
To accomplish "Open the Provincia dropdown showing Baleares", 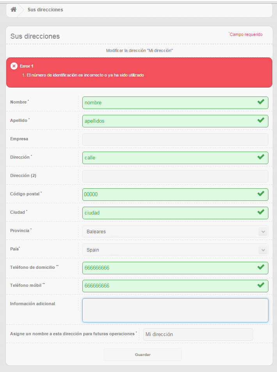I will pyautogui.click(x=175, y=231).
